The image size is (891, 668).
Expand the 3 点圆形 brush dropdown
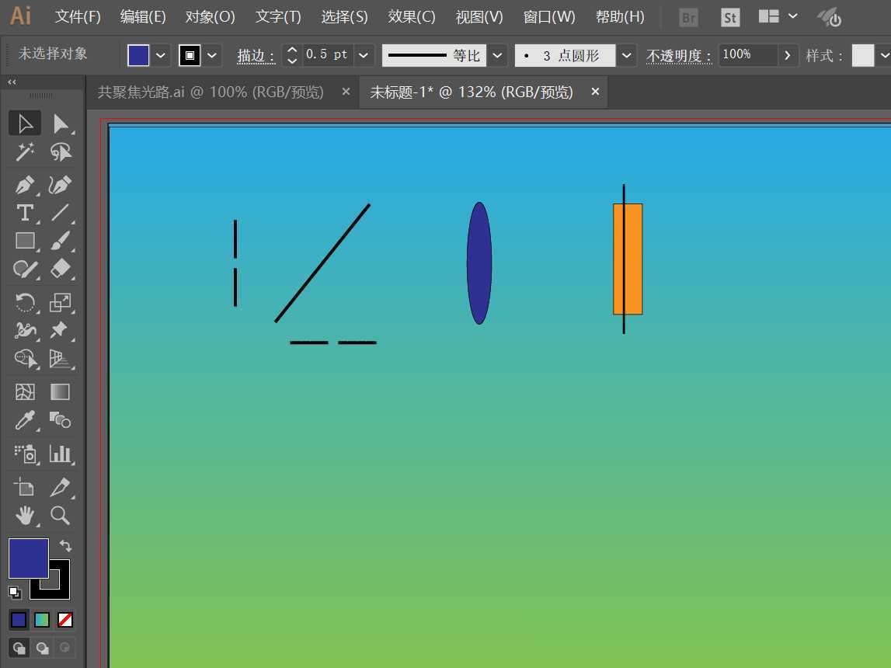[626, 55]
